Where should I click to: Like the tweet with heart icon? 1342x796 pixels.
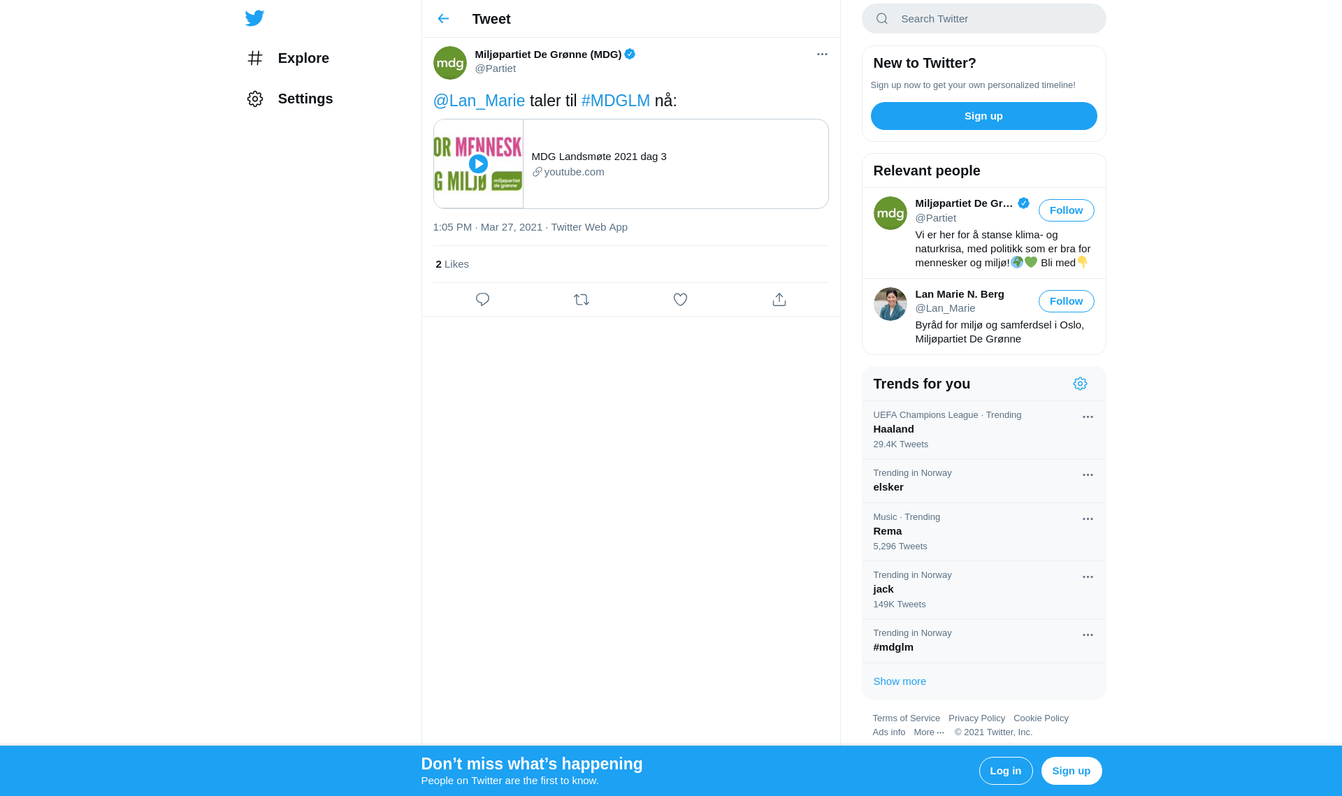pyautogui.click(x=680, y=300)
